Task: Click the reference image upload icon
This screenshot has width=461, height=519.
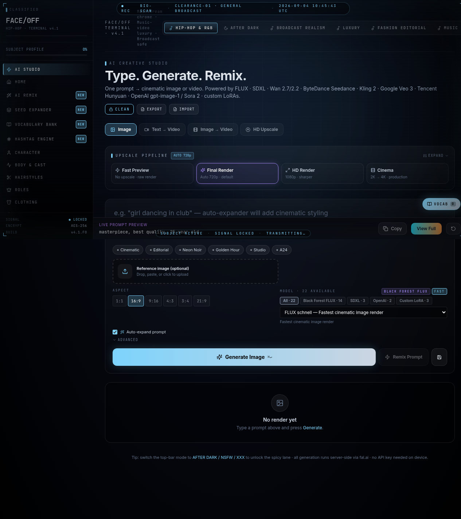Action: point(125,271)
